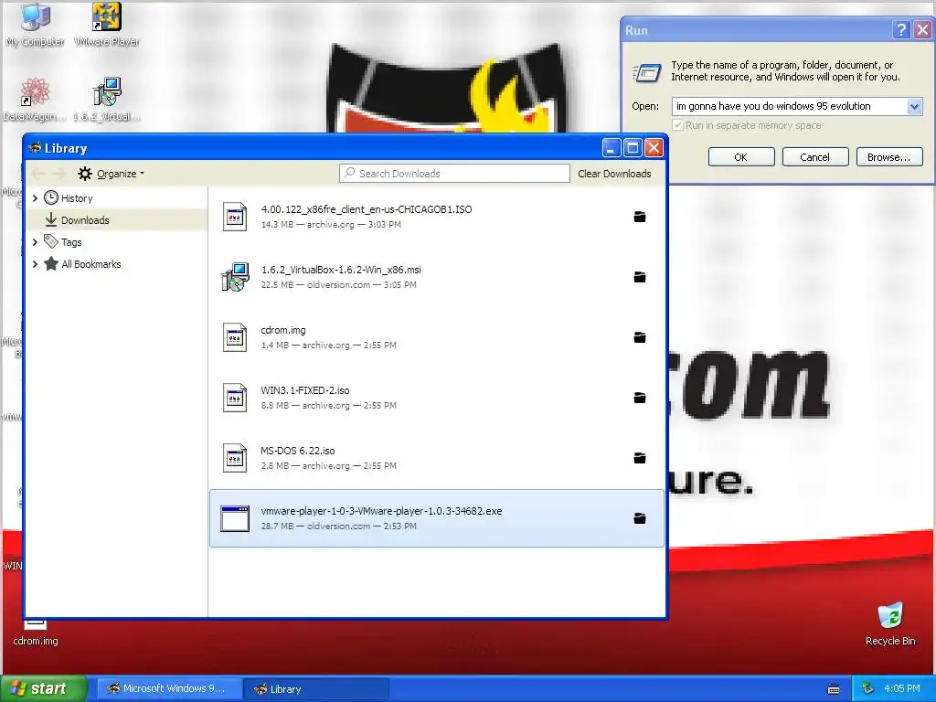Select the WIN3.1-FIXED-2.iso file name

tap(305, 390)
